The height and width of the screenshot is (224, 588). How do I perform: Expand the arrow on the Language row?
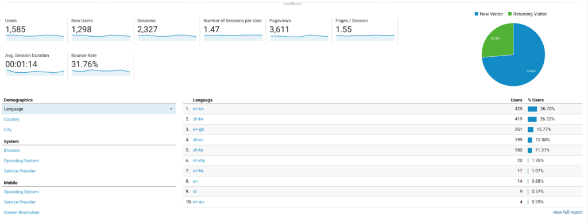point(171,109)
